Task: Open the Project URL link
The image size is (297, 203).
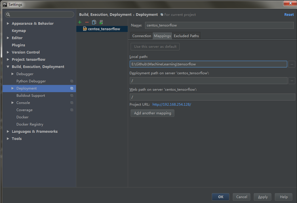Action: (x=172, y=105)
